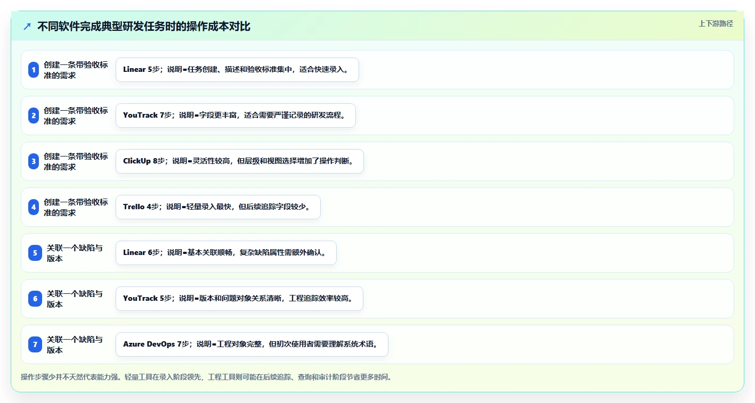The width and height of the screenshot is (755, 403).
Task: Open the Azure DevOps 7步 description box
Action: 251,344
